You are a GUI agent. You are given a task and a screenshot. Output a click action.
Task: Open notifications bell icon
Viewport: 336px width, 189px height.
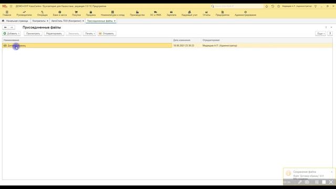click(x=267, y=6)
